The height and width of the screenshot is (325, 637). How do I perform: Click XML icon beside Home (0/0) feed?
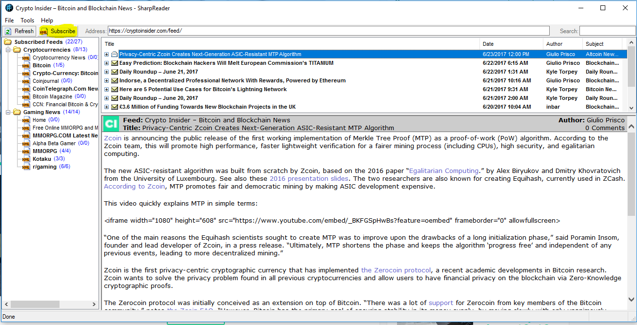coord(26,120)
